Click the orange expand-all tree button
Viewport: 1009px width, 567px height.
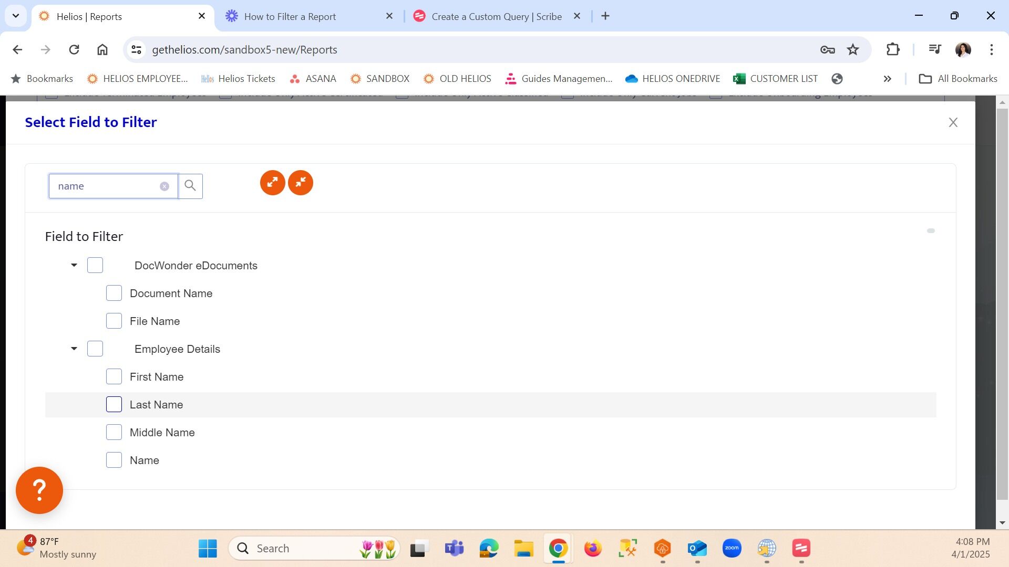click(272, 183)
